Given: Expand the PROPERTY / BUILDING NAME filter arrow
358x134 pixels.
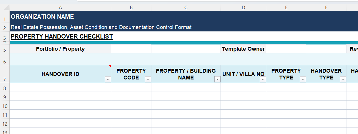Looking at the screenshot, I should [x=217, y=79].
